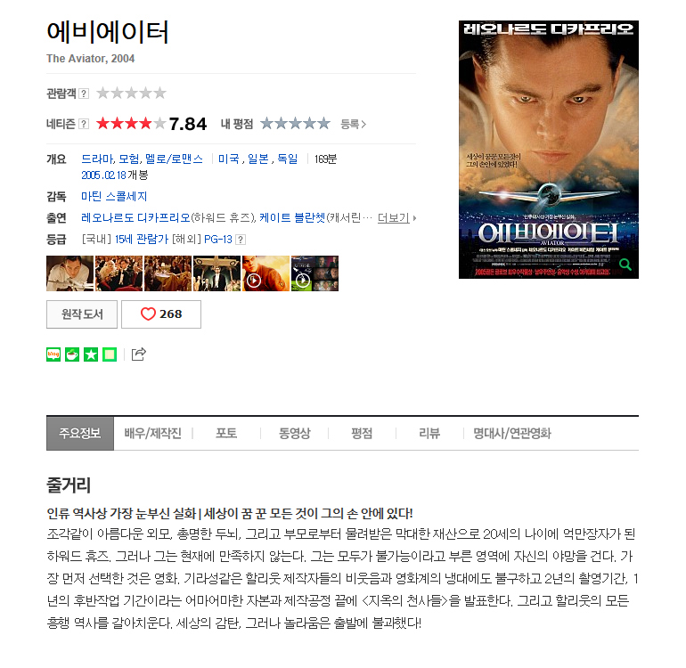686x668 pixels.
Task: Toggle the heart like button 268
Action: coord(161,314)
